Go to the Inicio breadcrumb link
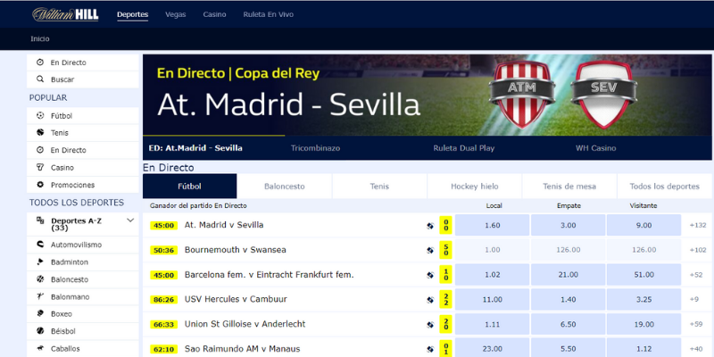Viewport: 714px width, 357px height. click(40, 39)
